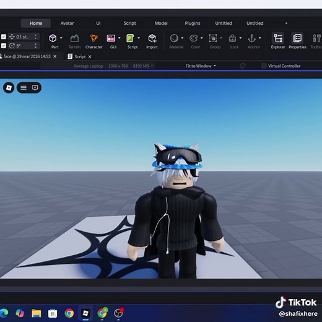Show the Properties panel
The height and width of the screenshot is (322, 322).
pyautogui.click(x=297, y=41)
